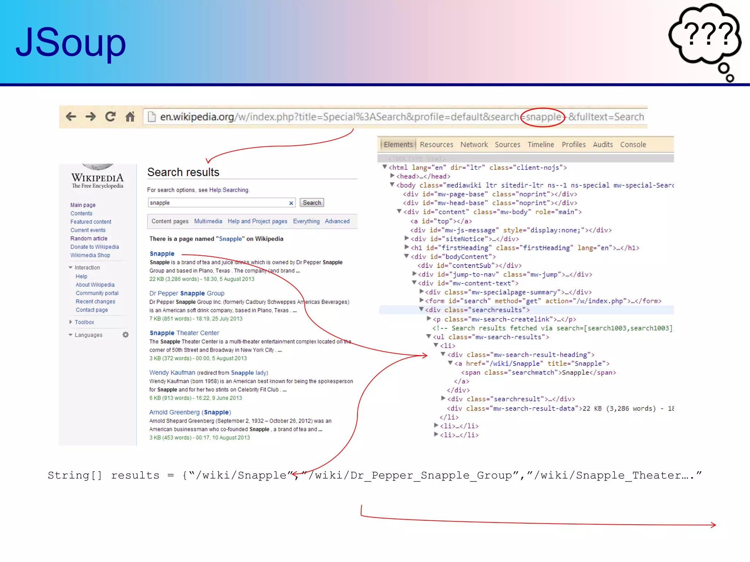The height and width of the screenshot is (562, 750).
Task: Open Arnold Greenberg (Snapple) result
Action: coord(190,412)
